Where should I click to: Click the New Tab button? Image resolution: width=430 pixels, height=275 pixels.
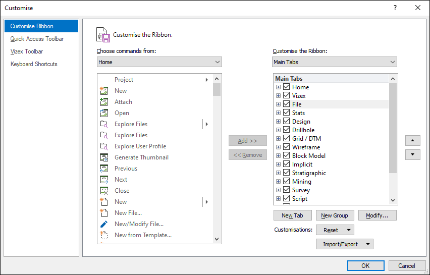point(292,215)
